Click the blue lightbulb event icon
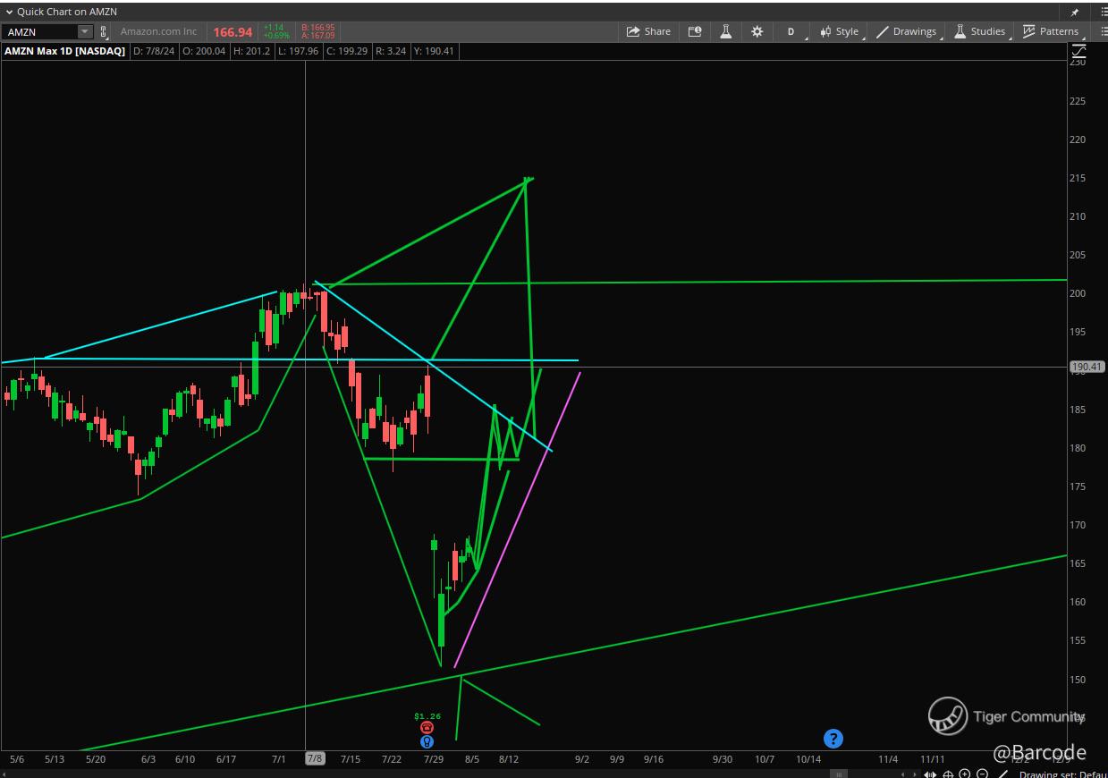 click(427, 741)
